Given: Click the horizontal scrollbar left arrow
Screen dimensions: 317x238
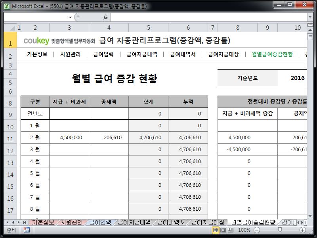Looking at the screenshot, I should click(x=298, y=223).
